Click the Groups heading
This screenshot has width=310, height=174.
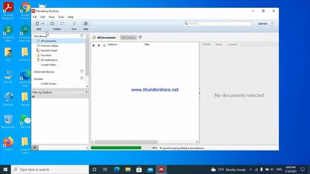pos(38,79)
